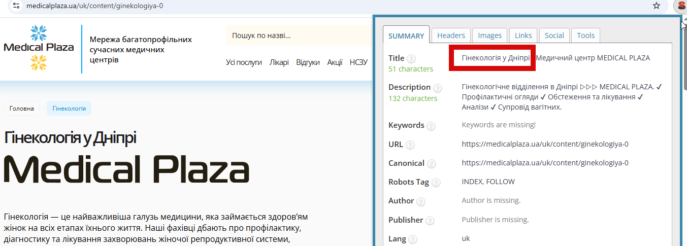Go to the Лікарі page

coord(279,62)
